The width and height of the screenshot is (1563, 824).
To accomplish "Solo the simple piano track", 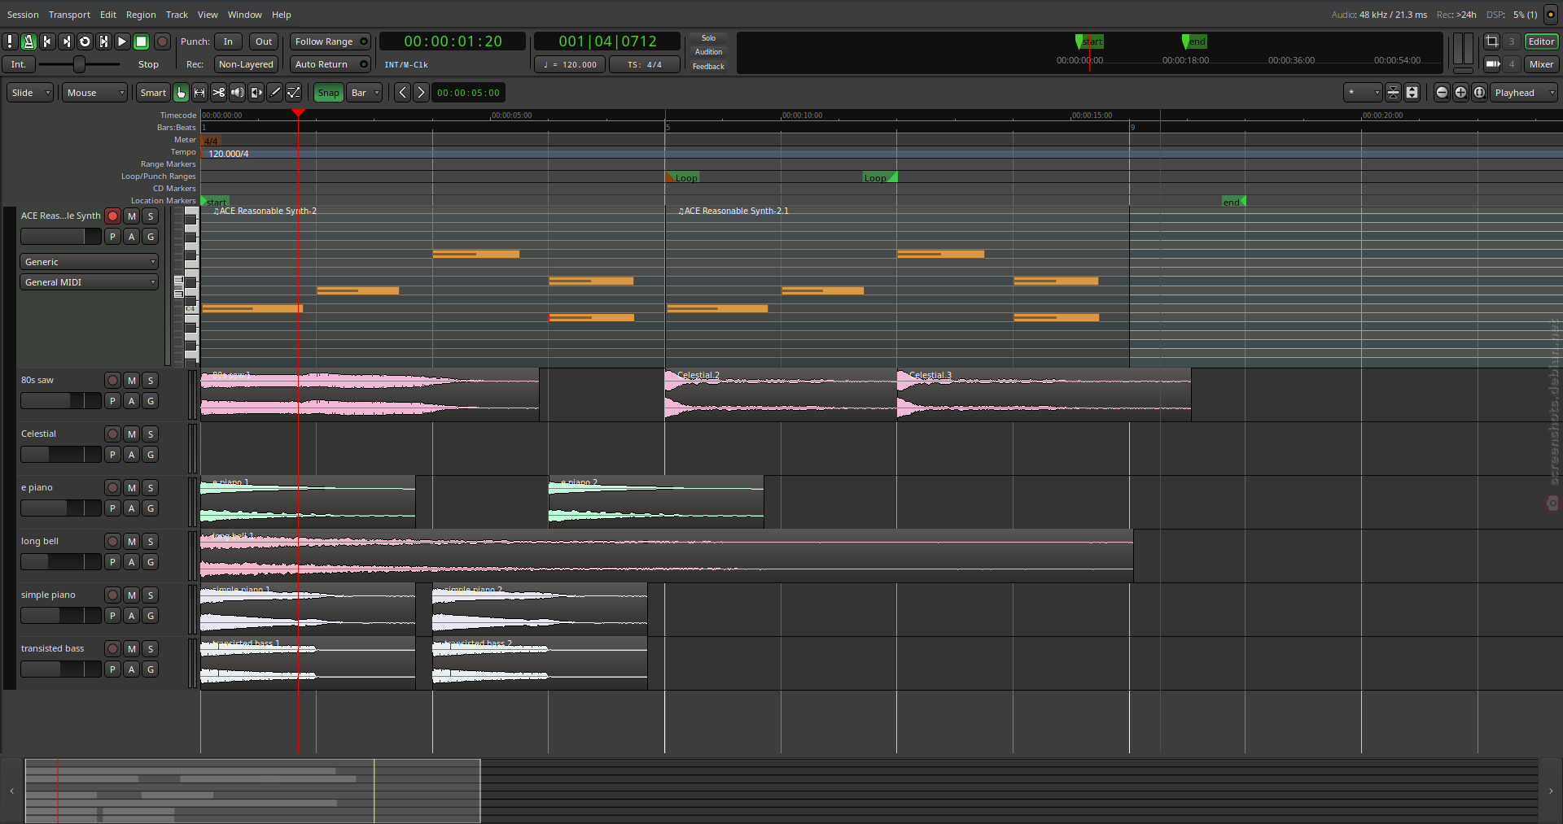I will click(x=151, y=595).
